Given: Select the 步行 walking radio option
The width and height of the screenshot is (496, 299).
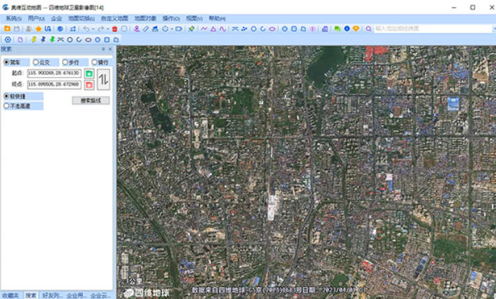Looking at the screenshot, I should coord(66,63).
